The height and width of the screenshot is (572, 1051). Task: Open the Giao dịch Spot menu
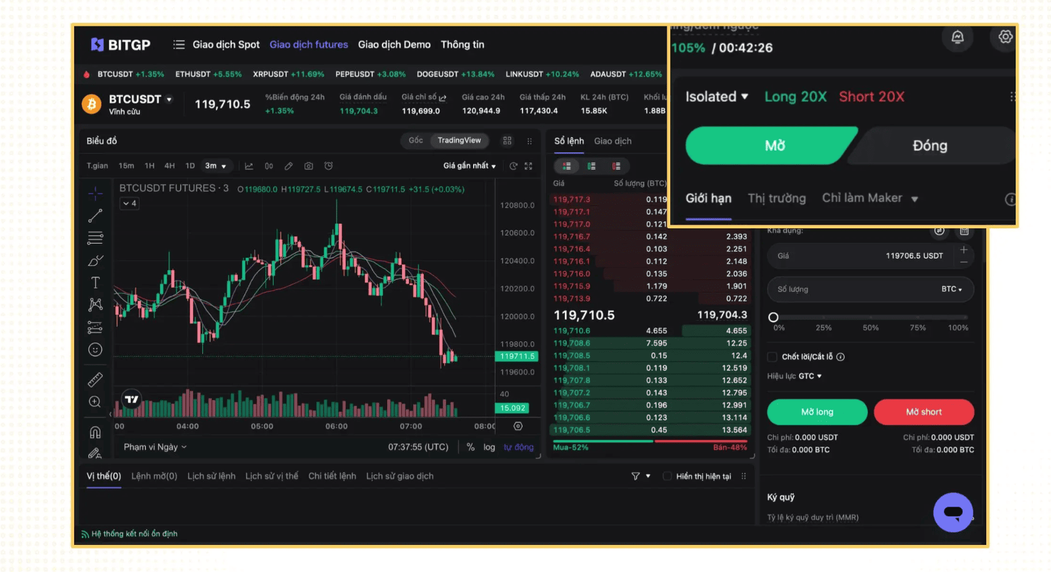pos(226,45)
